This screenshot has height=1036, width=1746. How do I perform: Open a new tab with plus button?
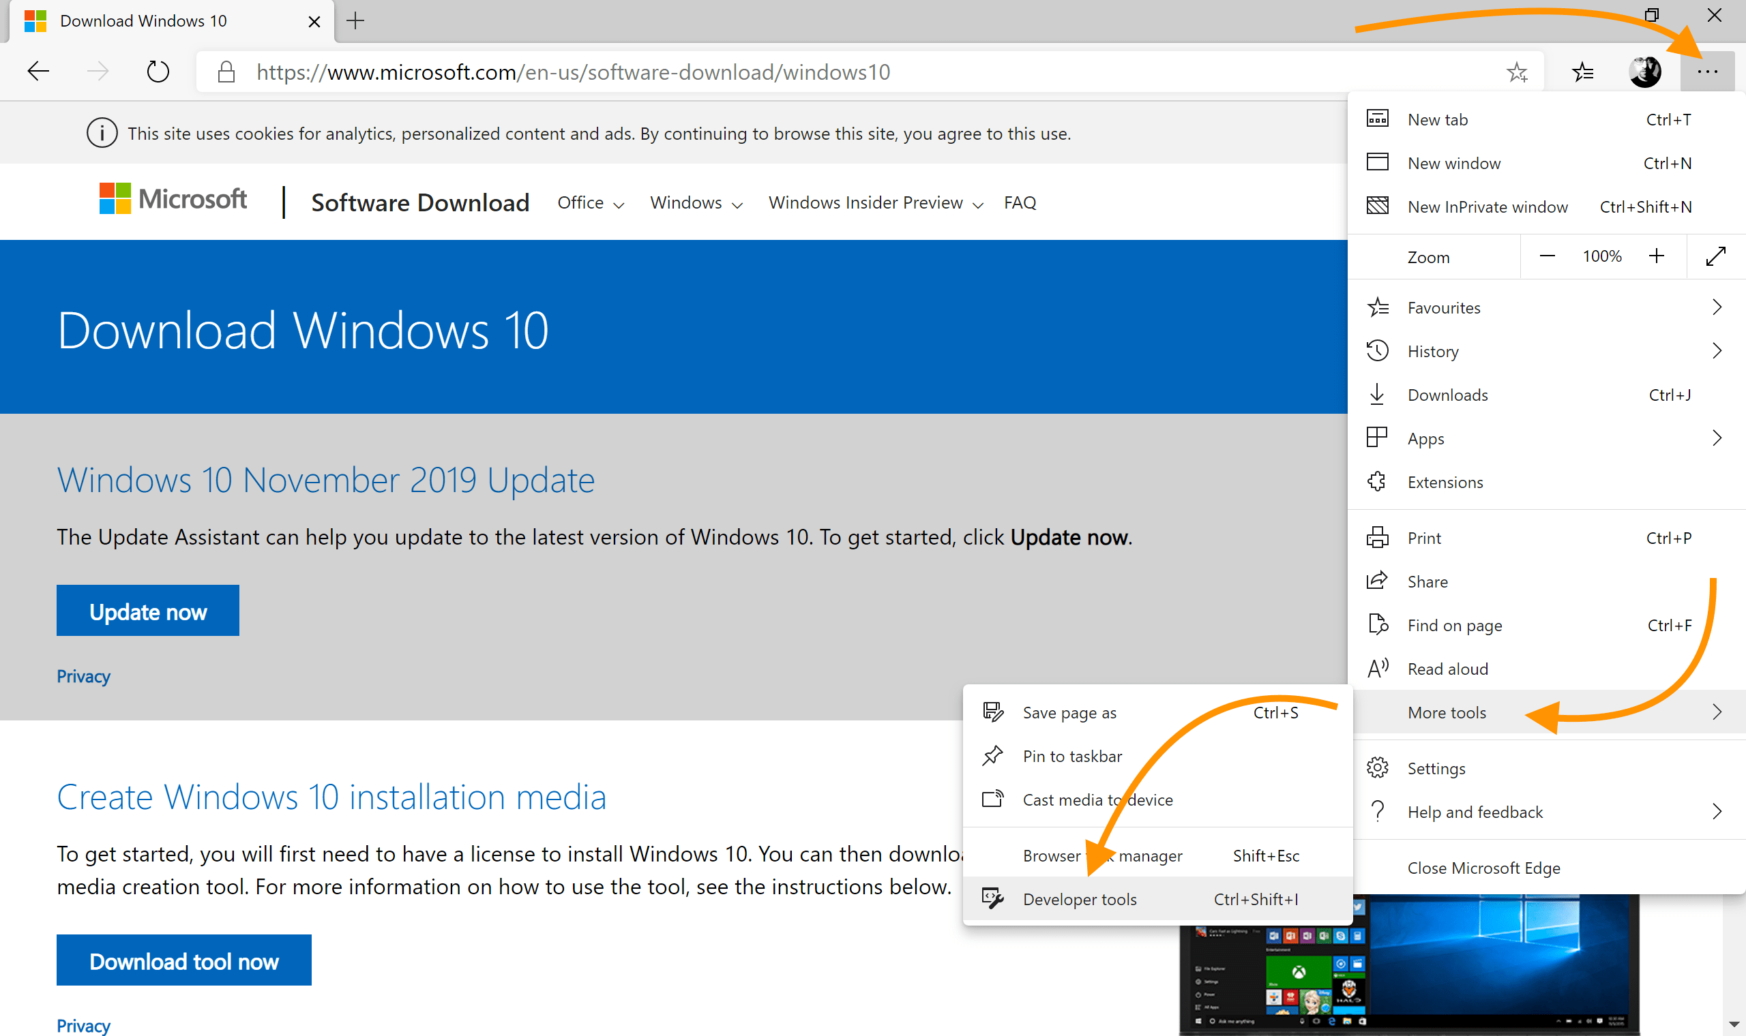355,21
